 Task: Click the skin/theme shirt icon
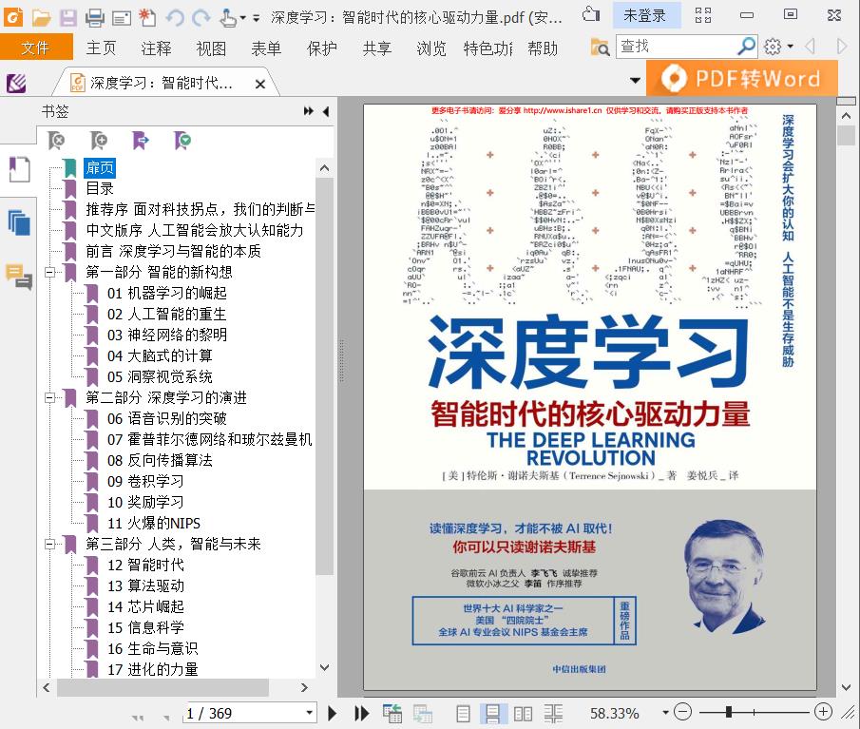tap(591, 15)
